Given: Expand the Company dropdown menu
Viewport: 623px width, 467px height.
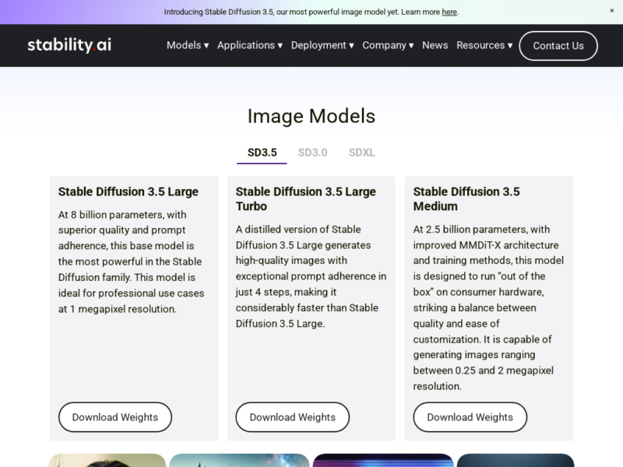Looking at the screenshot, I should 388,45.
